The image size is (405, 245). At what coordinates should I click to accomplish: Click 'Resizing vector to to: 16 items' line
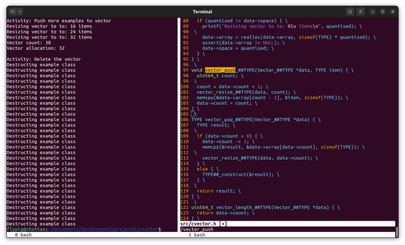pos(49,26)
